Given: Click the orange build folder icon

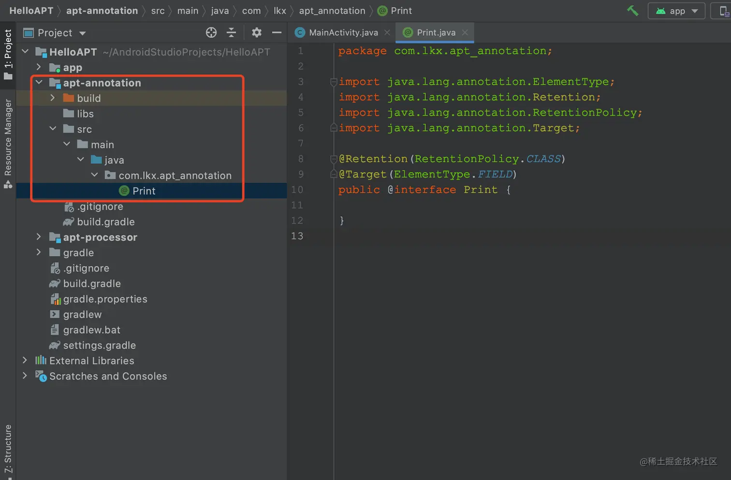Looking at the screenshot, I should click(x=69, y=98).
